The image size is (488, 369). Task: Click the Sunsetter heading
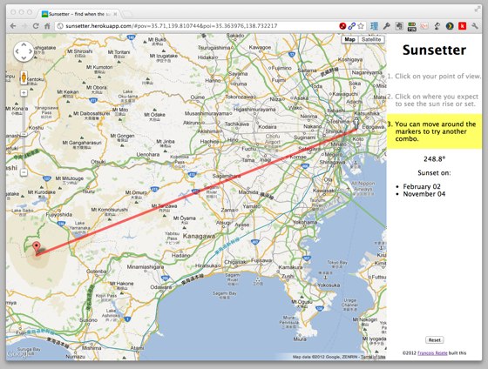(x=435, y=50)
